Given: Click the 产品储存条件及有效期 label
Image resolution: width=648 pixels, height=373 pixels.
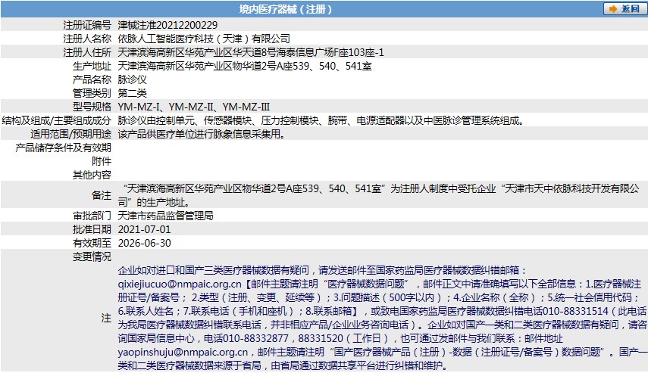Looking at the screenshot, I should [x=63, y=148].
